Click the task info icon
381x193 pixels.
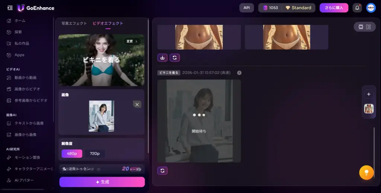(239, 73)
